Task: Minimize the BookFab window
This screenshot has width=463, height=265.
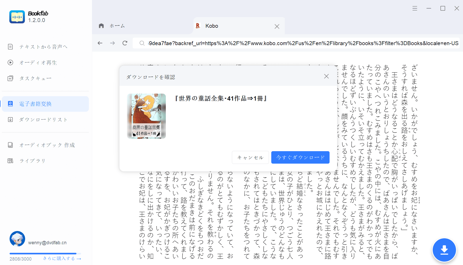Action: pos(429,8)
